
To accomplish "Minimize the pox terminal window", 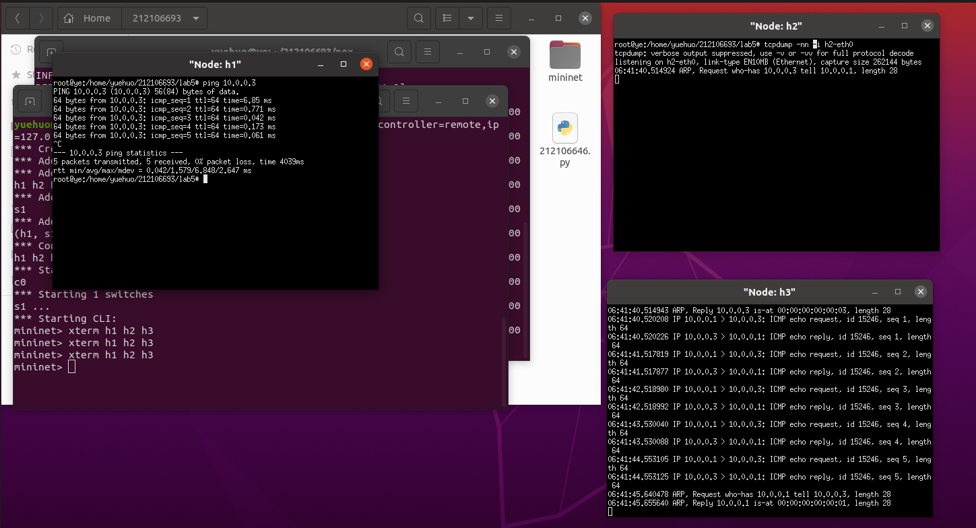I will (x=459, y=52).
